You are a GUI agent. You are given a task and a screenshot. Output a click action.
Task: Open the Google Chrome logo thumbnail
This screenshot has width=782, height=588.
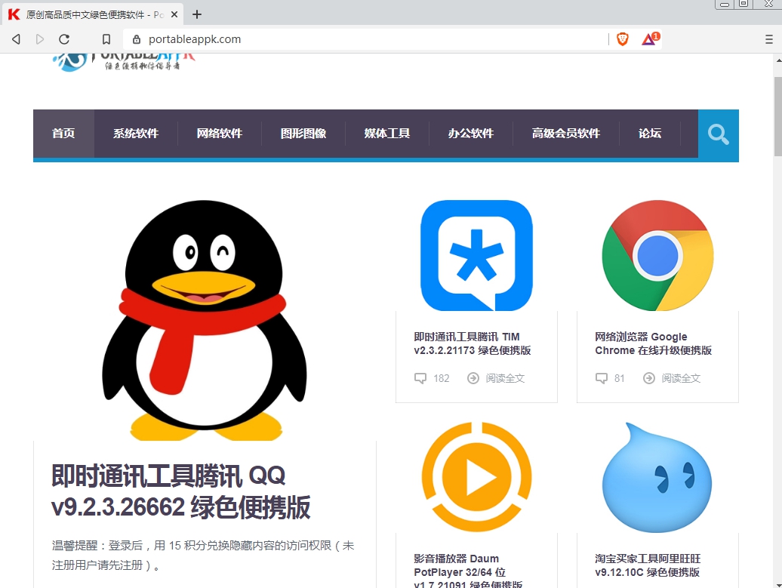click(657, 255)
